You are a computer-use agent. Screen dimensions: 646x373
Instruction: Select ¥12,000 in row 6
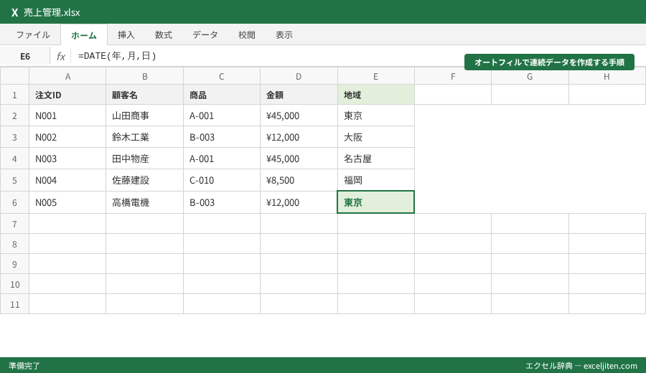299,202
